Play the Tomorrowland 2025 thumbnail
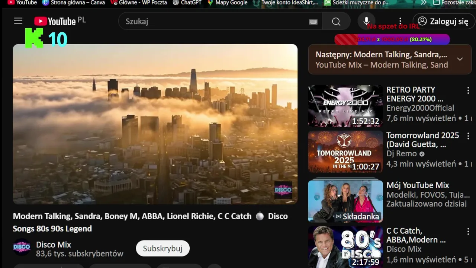Viewport: 476px width, 268px height. 345,151
